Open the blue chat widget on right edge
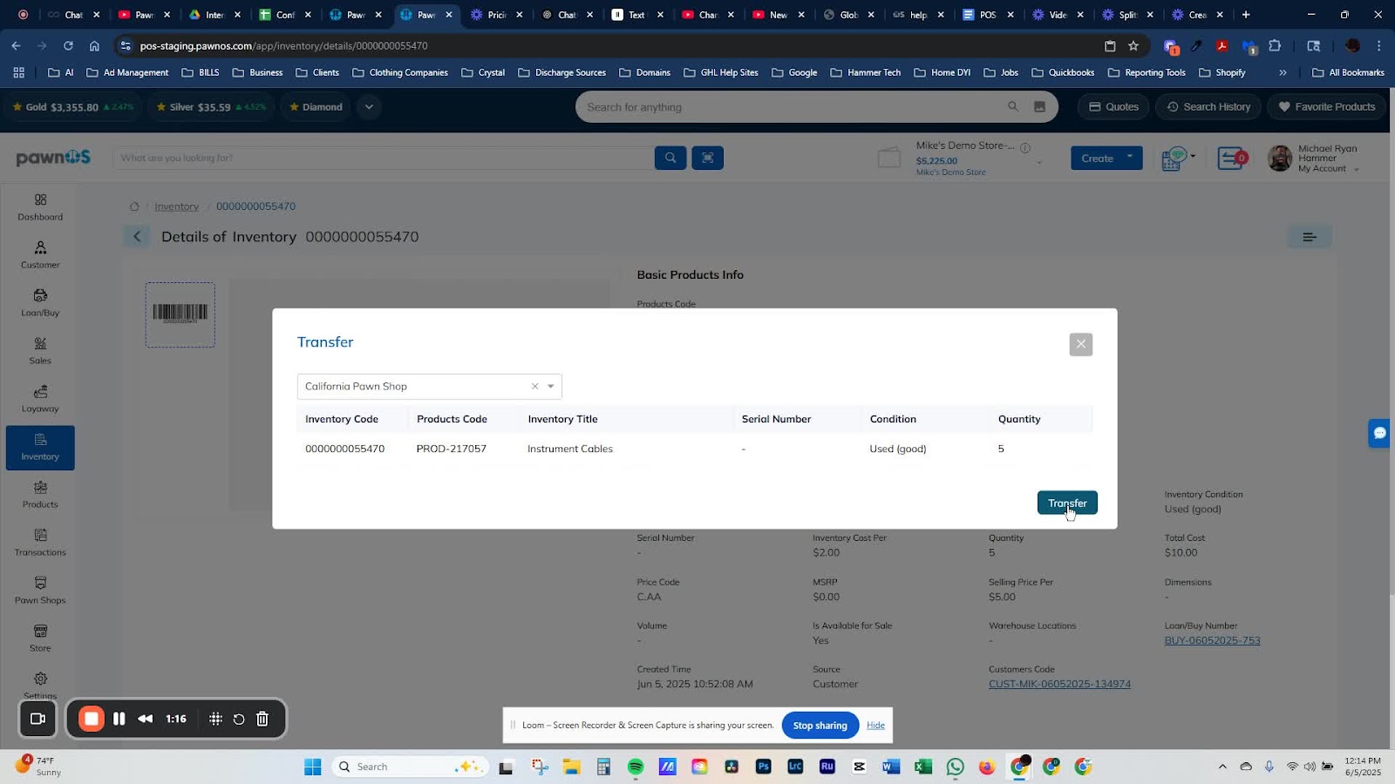This screenshot has height=784, width=1395. click(x=1380, y=433)
